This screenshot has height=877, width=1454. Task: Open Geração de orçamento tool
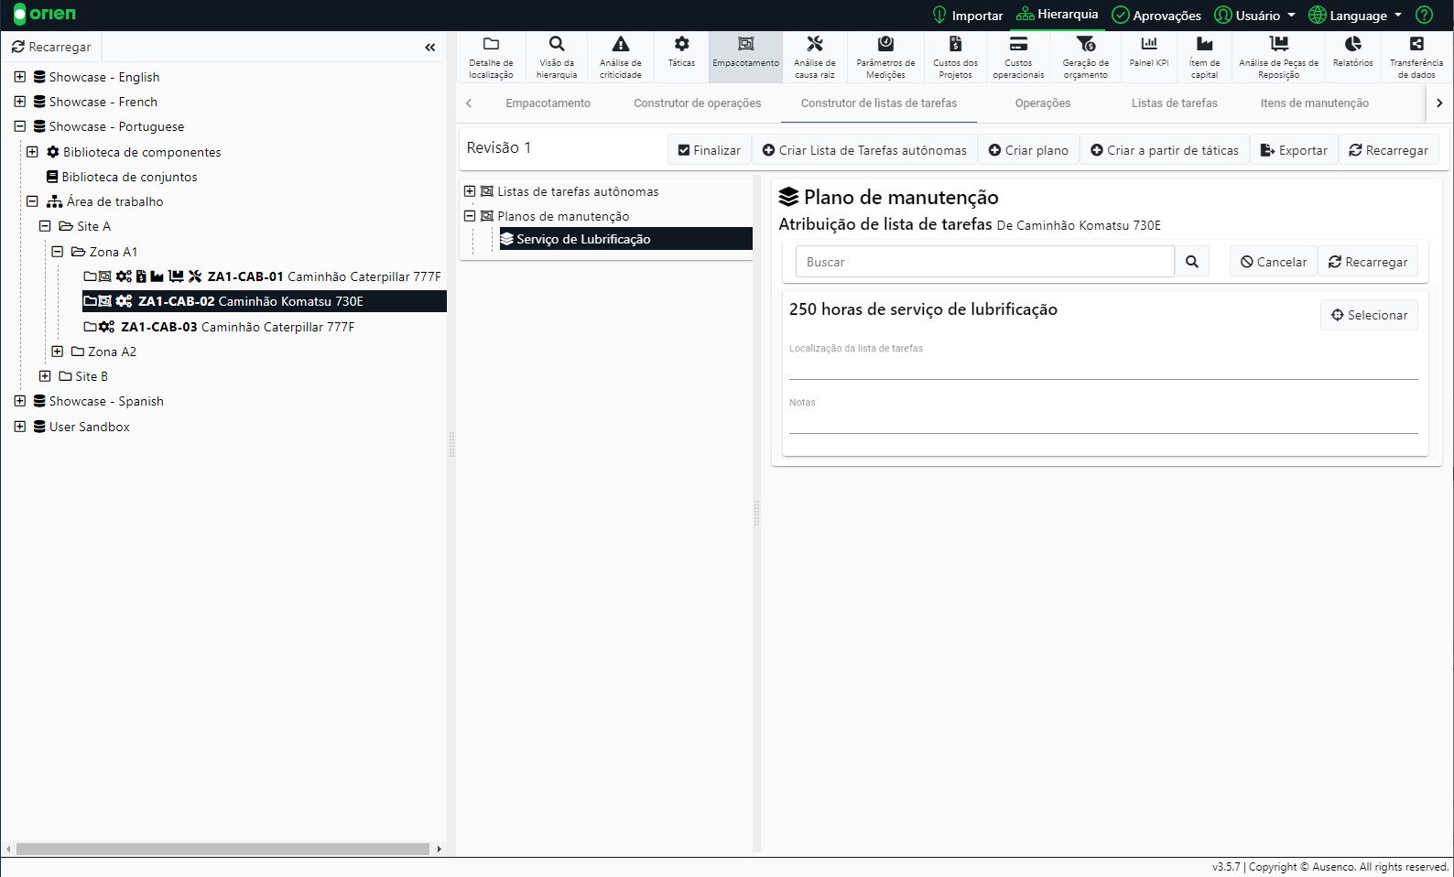point(1086,57)
